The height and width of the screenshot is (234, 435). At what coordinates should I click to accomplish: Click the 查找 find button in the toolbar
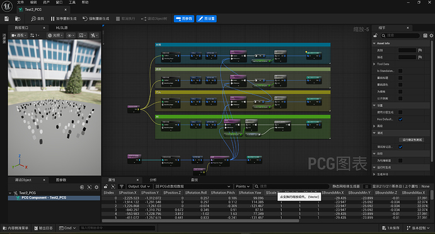click(x=37, y=18)
